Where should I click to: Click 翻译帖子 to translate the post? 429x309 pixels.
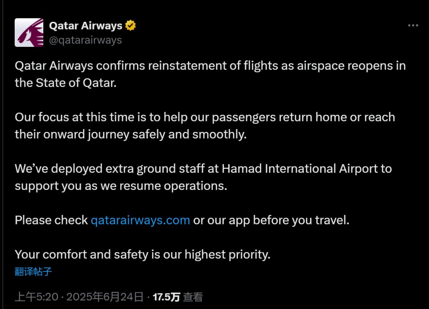[x=33, y=272]
